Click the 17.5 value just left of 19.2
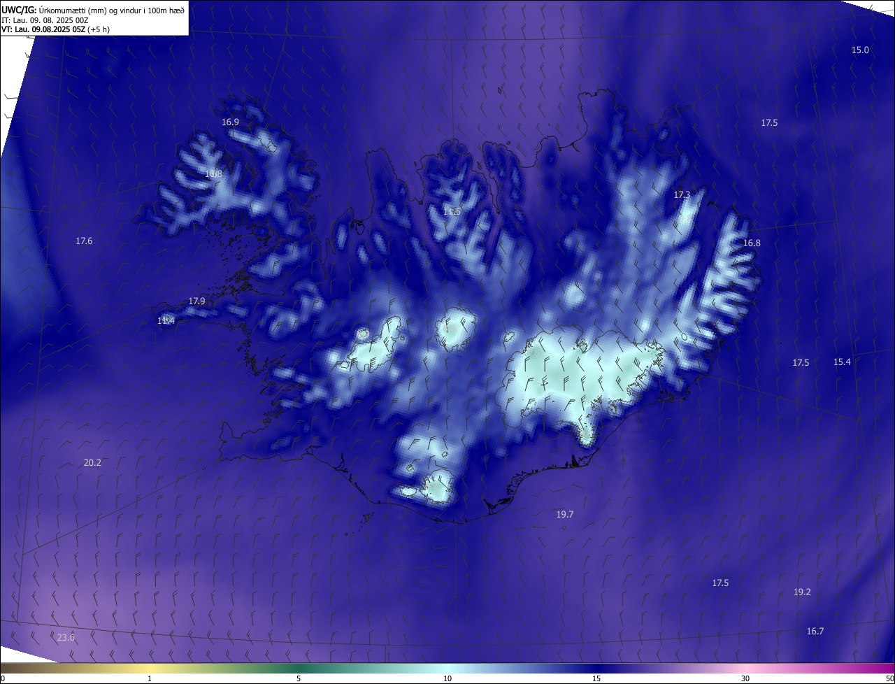Viewport: 895px width, 684px height. point(720,583)
